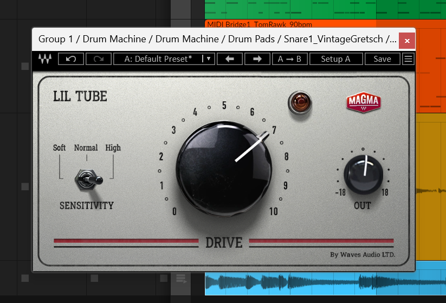
Task: Open the preset dropdown arrow
Action: click(x=209, y=59)
